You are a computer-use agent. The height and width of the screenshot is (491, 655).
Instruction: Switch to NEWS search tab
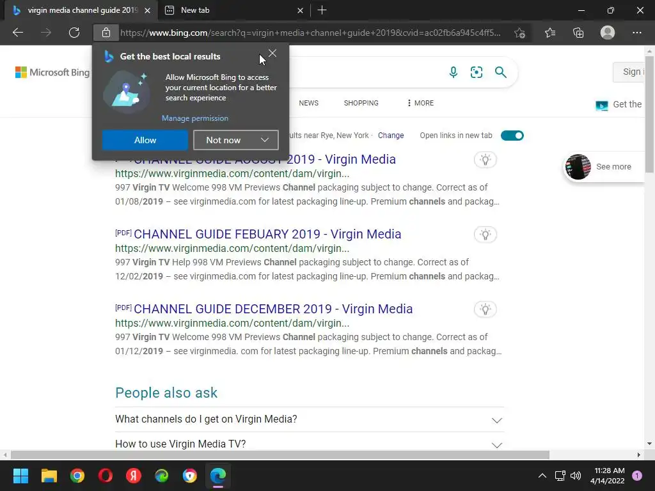tap(309, 103)
